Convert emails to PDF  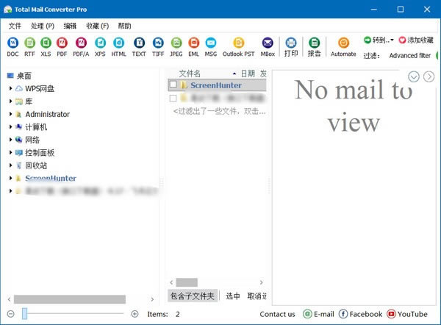[62, 47]
